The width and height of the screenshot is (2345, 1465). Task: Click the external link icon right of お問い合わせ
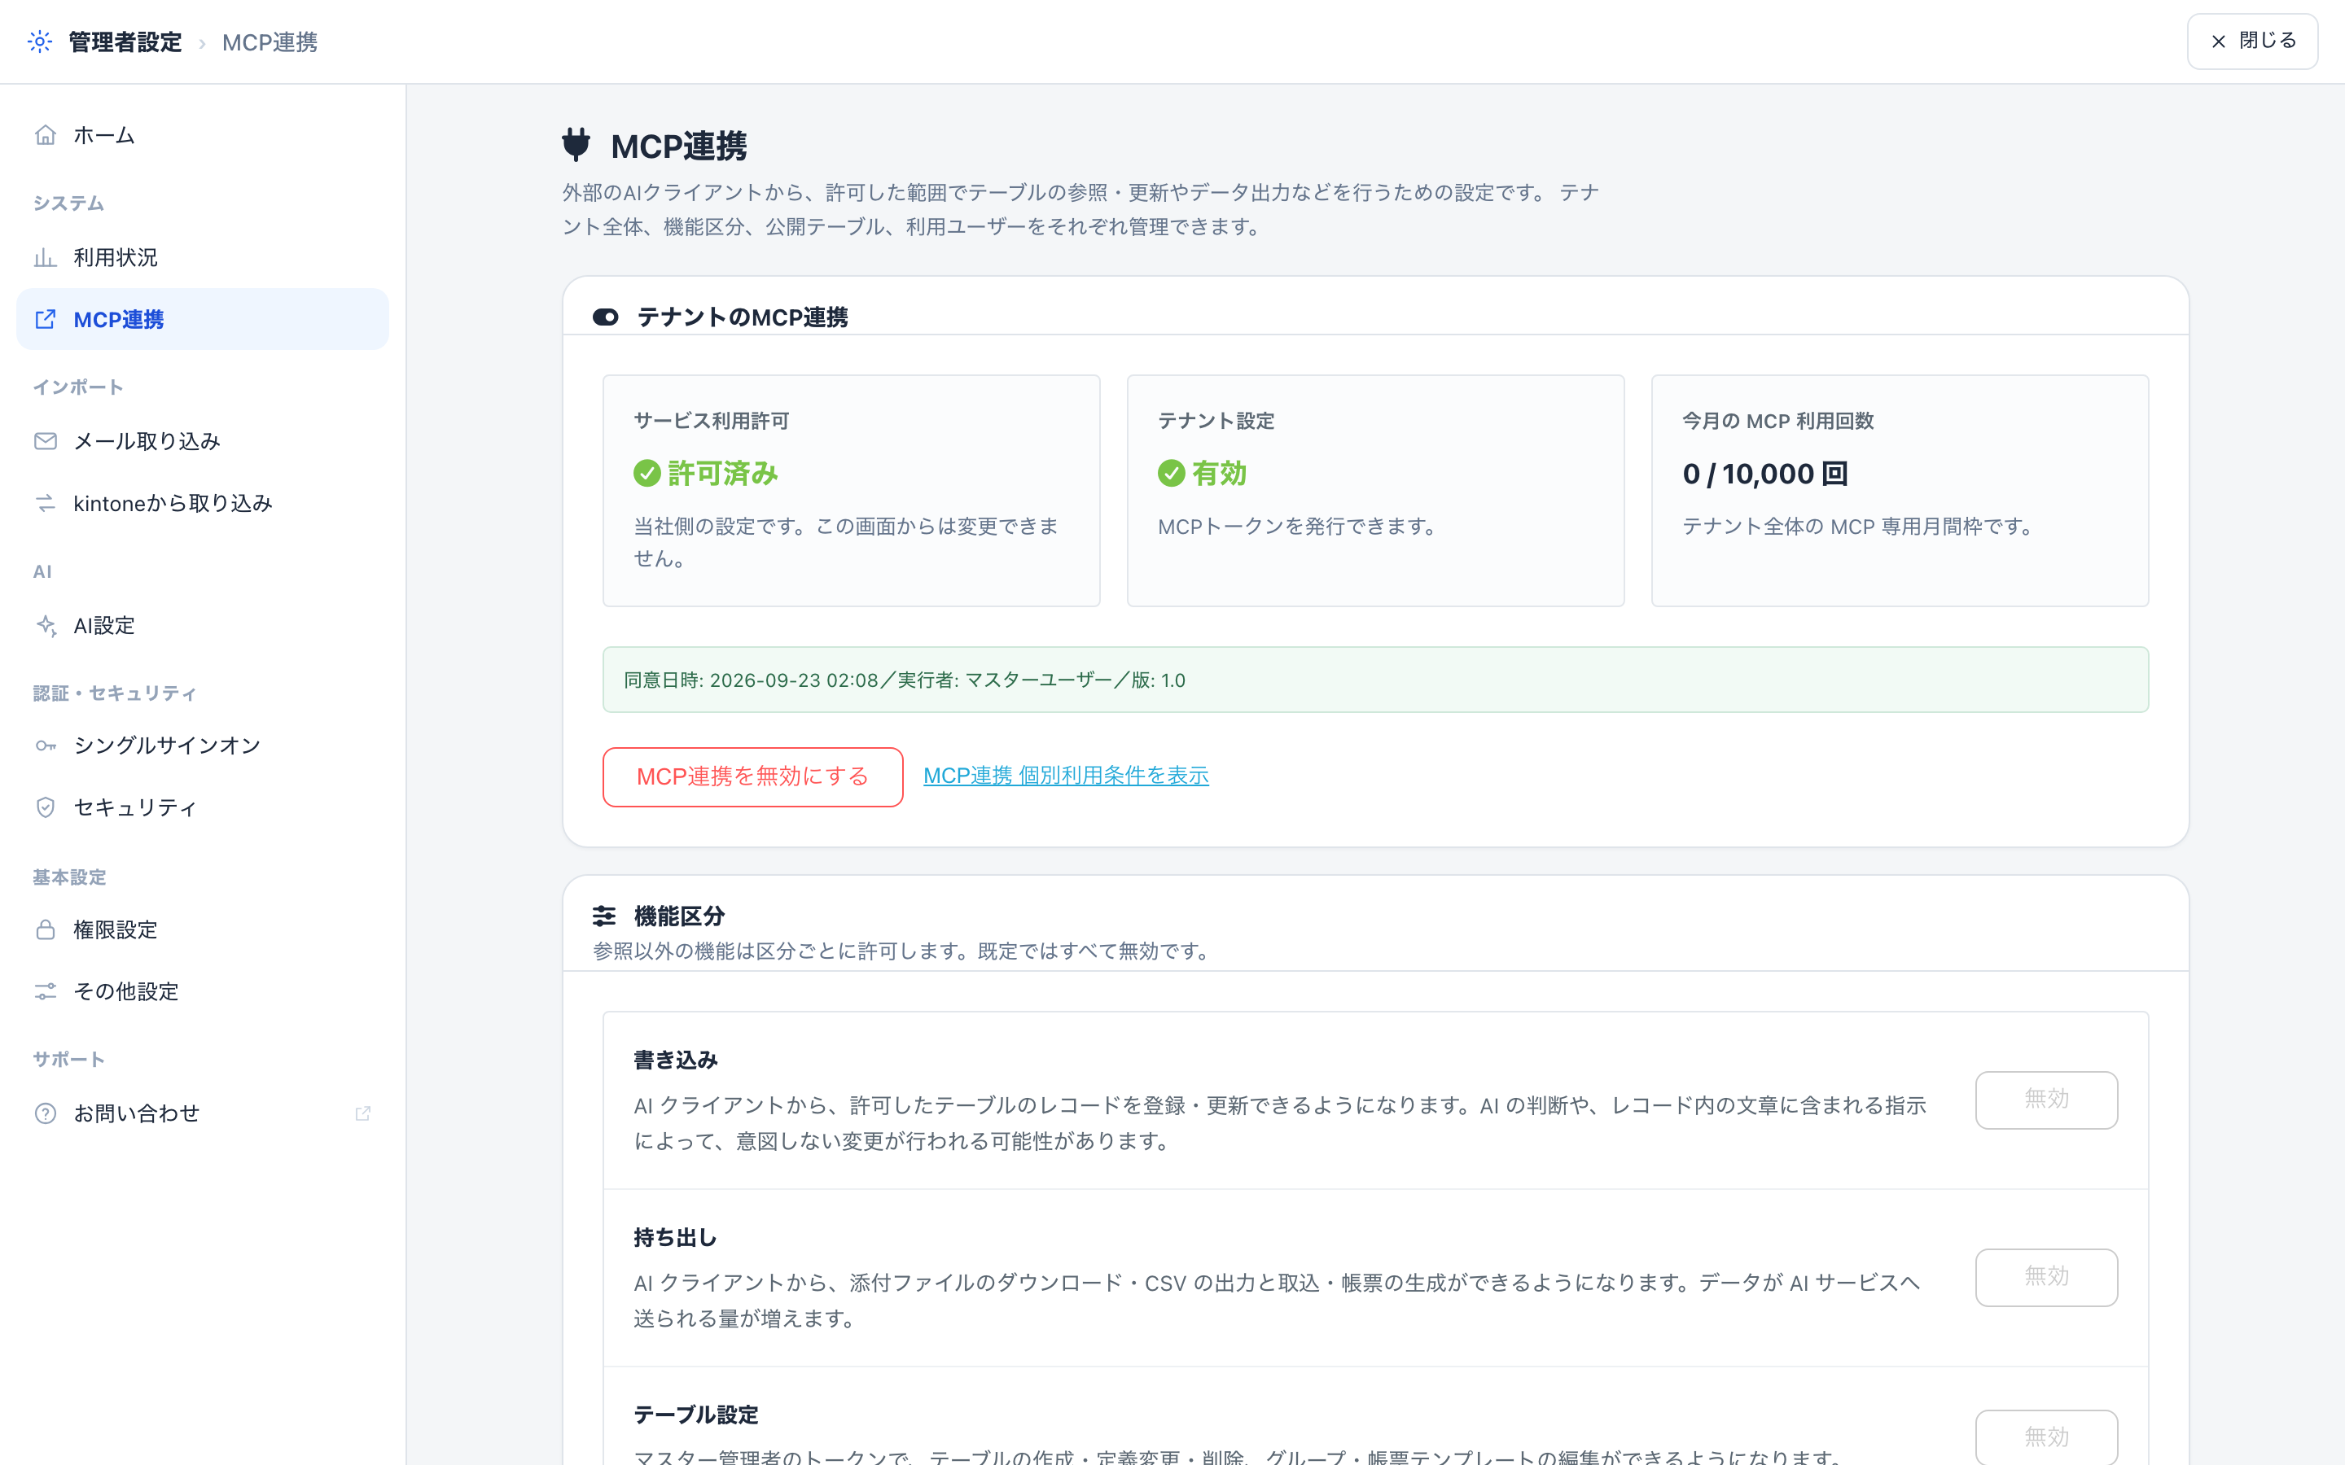click(x=363, y=1113)
